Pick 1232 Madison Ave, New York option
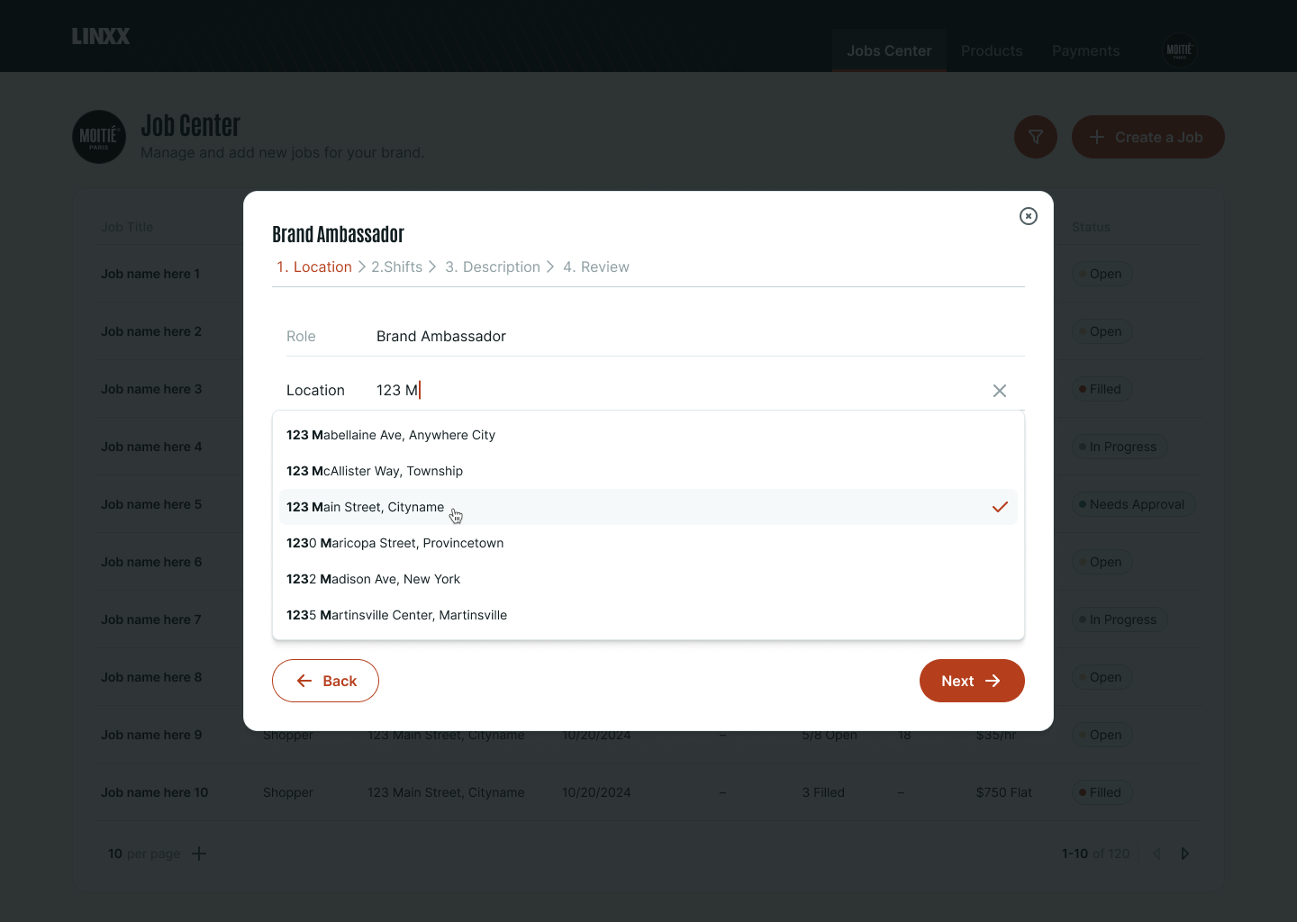Viewport: 1297px width, 922px height. pos(648,579)
